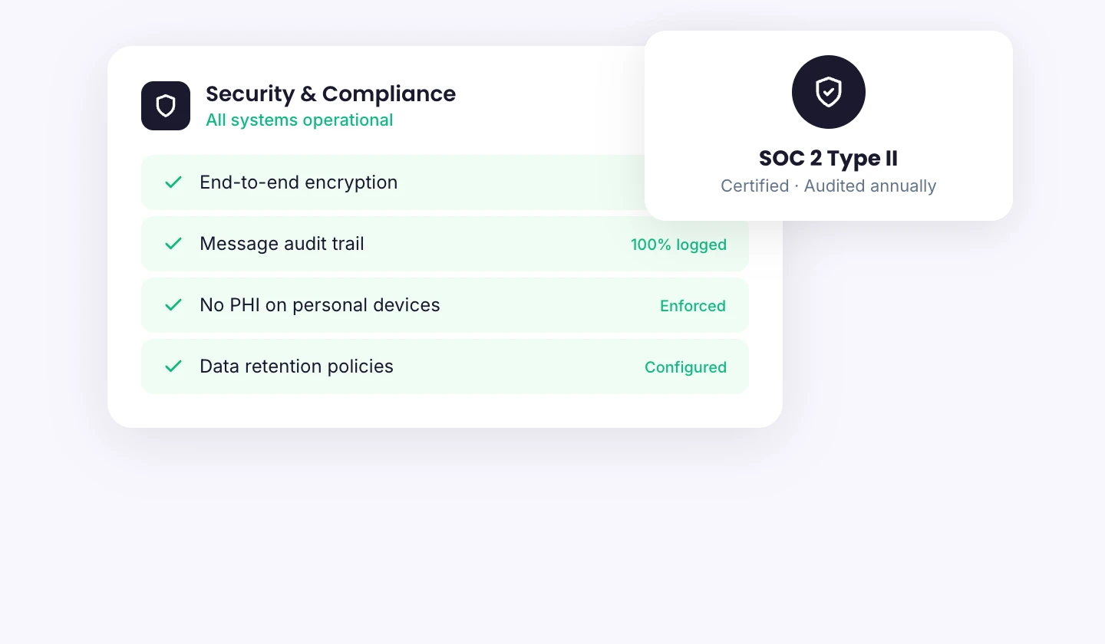
Task: Click the checkmark beside Message audit trail
Action: pyautogui.click(x=173, y=244)
